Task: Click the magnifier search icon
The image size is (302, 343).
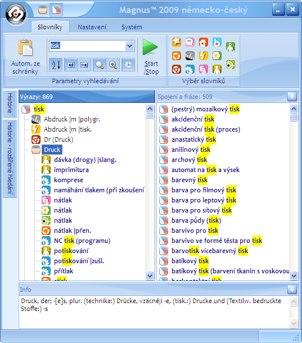Action: (x=100, y=65)
